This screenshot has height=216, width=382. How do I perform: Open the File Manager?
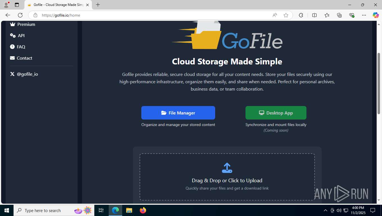point(178,113)
